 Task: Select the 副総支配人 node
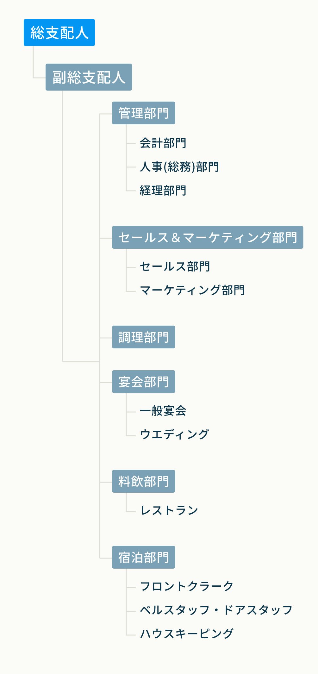pyautogui.click(x=89, y=77)
